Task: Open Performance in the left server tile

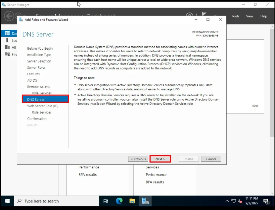Action: point(89,167)
